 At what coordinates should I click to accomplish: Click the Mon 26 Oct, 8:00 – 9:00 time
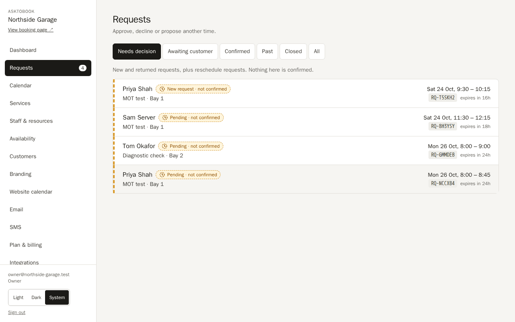tap(459, 146)
